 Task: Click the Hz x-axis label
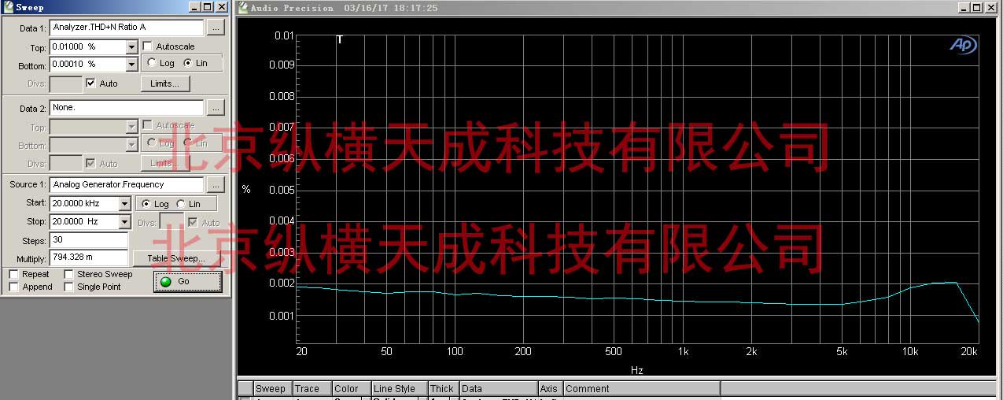637,370
